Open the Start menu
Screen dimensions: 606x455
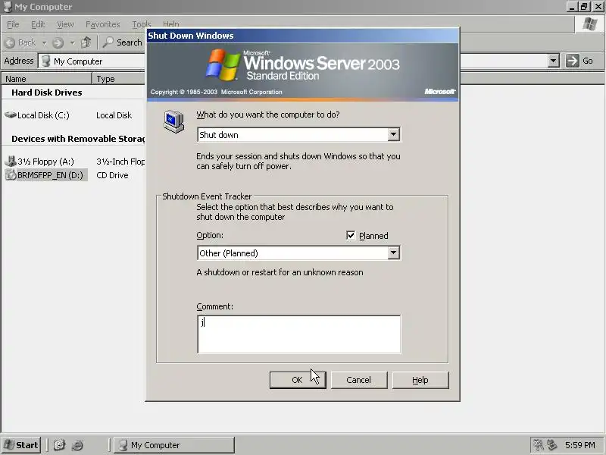click(x=22, y=445)
